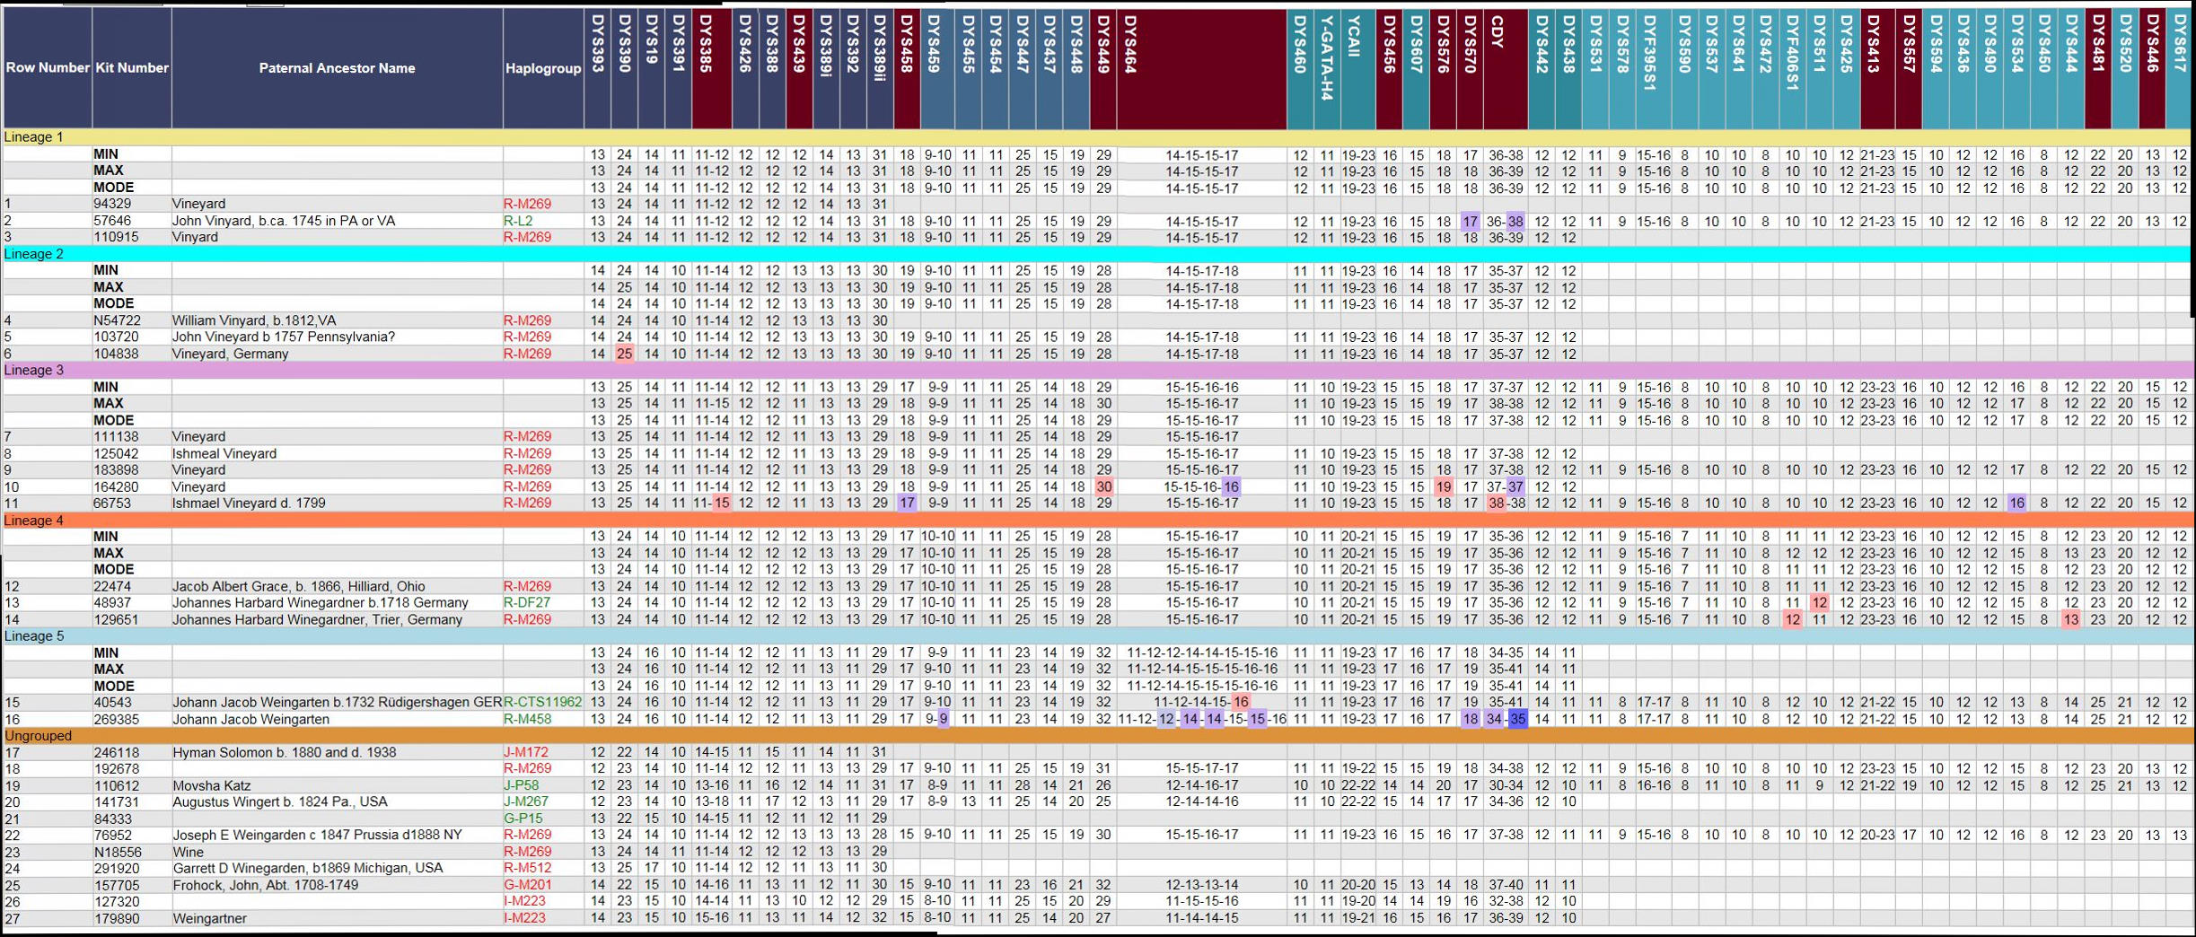Select ancestor Ishmeal Vineyard
This screenshot has height=937, width=2196.
click(224, 453)
